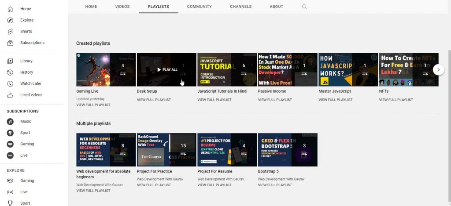The height and width of the screenshot is (206, 451).
Task: Open Liked videos thumbs-up icon
Action: tap(11, 95)
